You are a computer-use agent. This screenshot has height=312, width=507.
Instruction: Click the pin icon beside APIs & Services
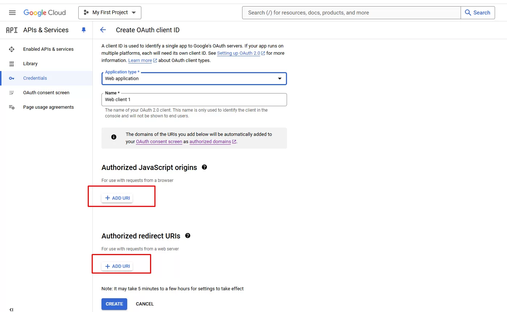[x=84, y=30]
